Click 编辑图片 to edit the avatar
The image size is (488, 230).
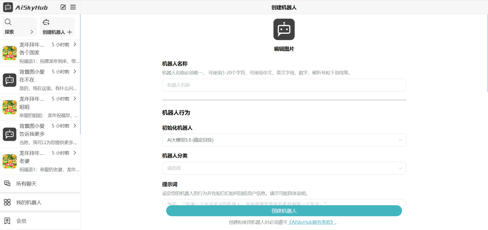coord(284,49)
